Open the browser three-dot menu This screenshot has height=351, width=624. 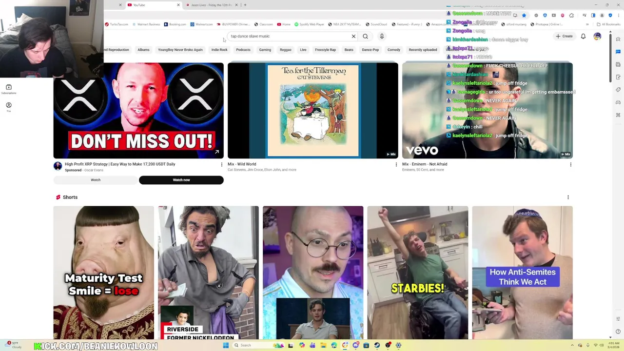[x=619, y=16]
